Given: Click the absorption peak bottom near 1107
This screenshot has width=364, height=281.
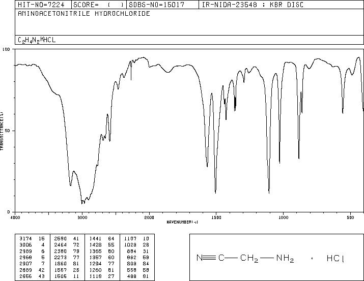Looking at the screenshot, I should [269, 193].
